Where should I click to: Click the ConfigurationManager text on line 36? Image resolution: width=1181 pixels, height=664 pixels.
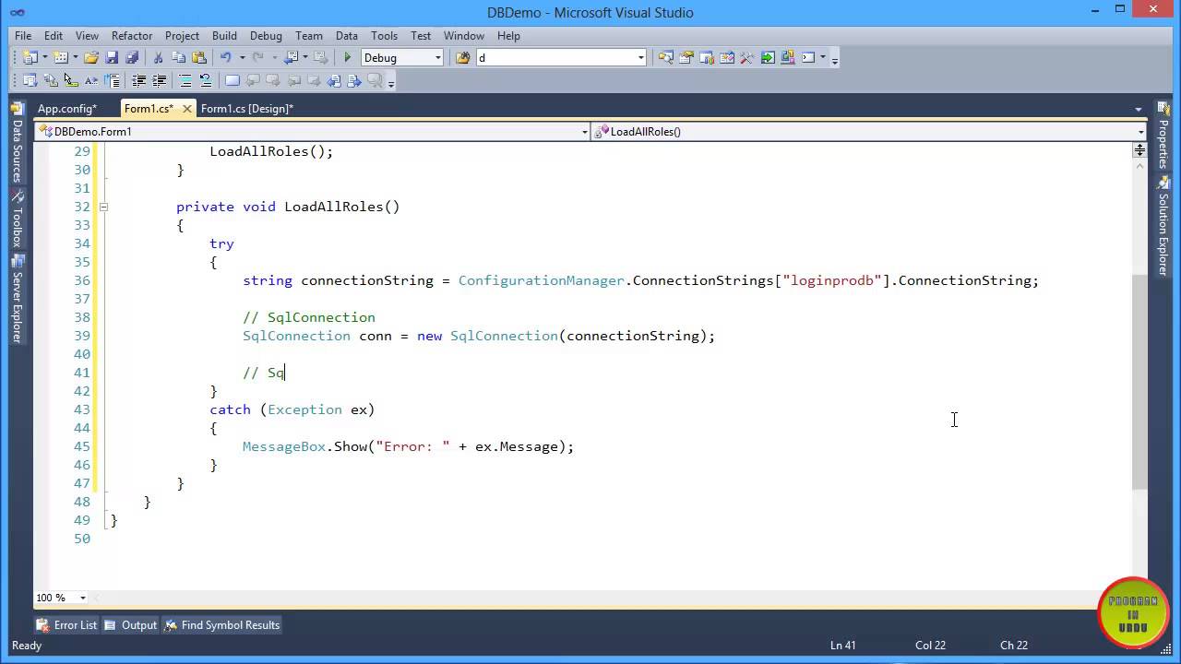click(x=541, y=280)
